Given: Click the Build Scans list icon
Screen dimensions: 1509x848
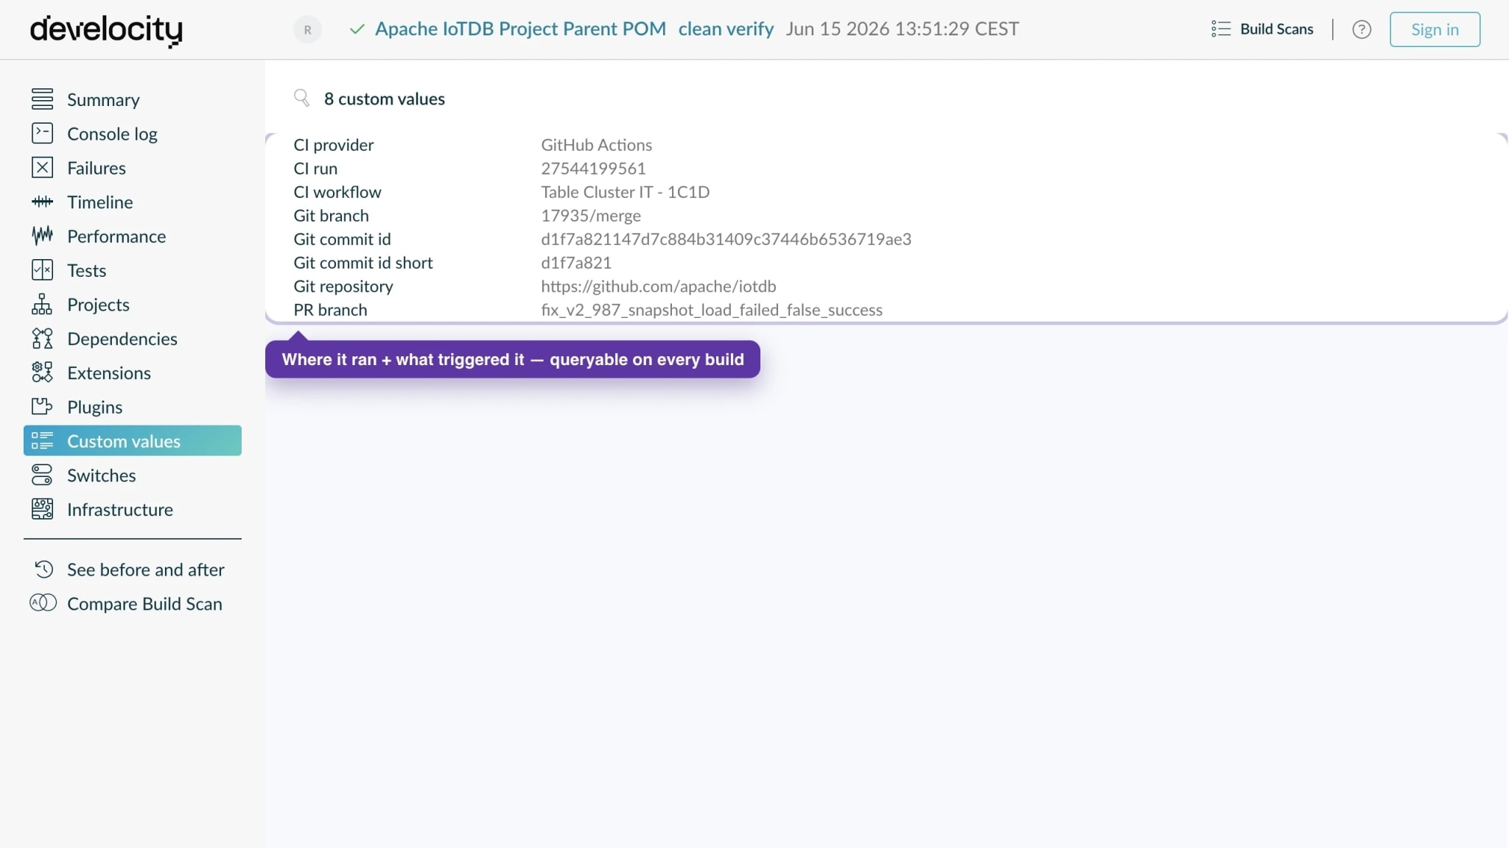Looking at the screenshot, I should 1220,29.
